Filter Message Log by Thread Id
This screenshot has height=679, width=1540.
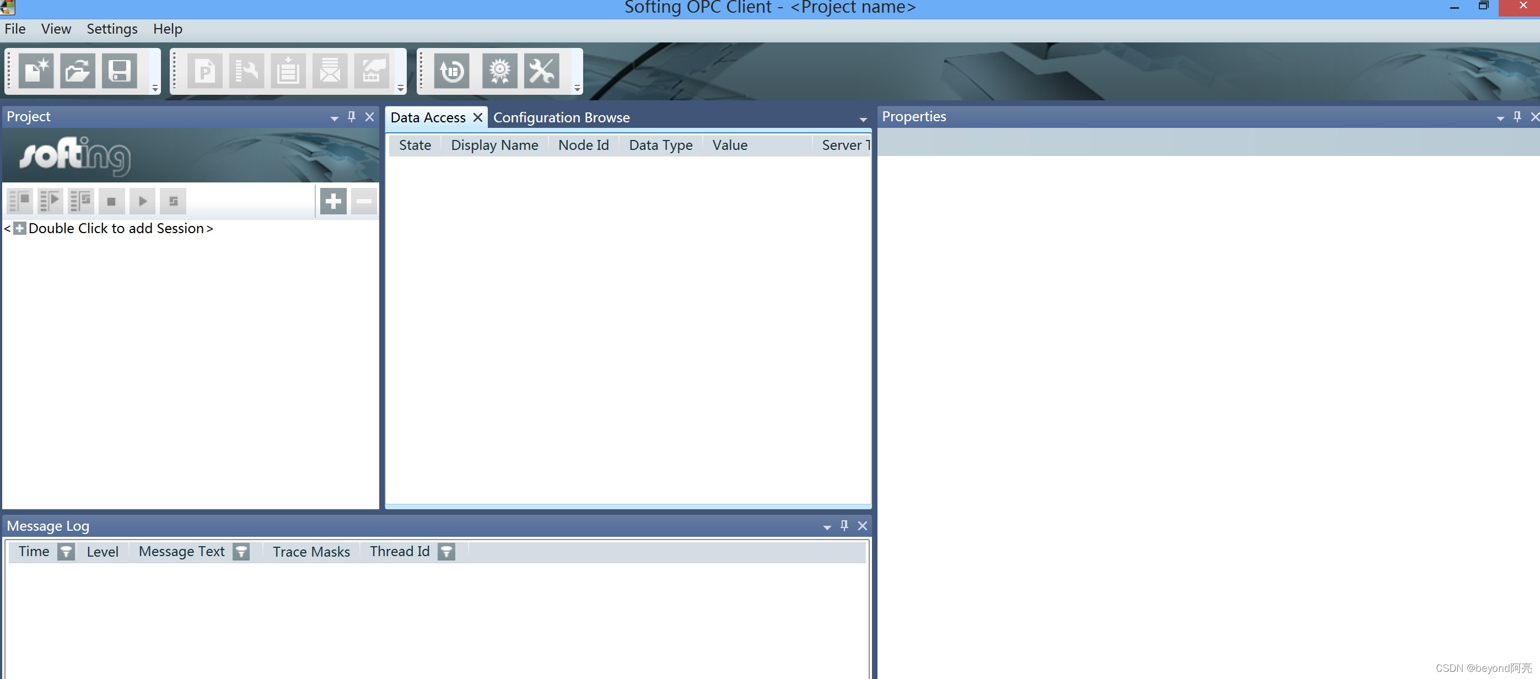(x=446, y=552)
